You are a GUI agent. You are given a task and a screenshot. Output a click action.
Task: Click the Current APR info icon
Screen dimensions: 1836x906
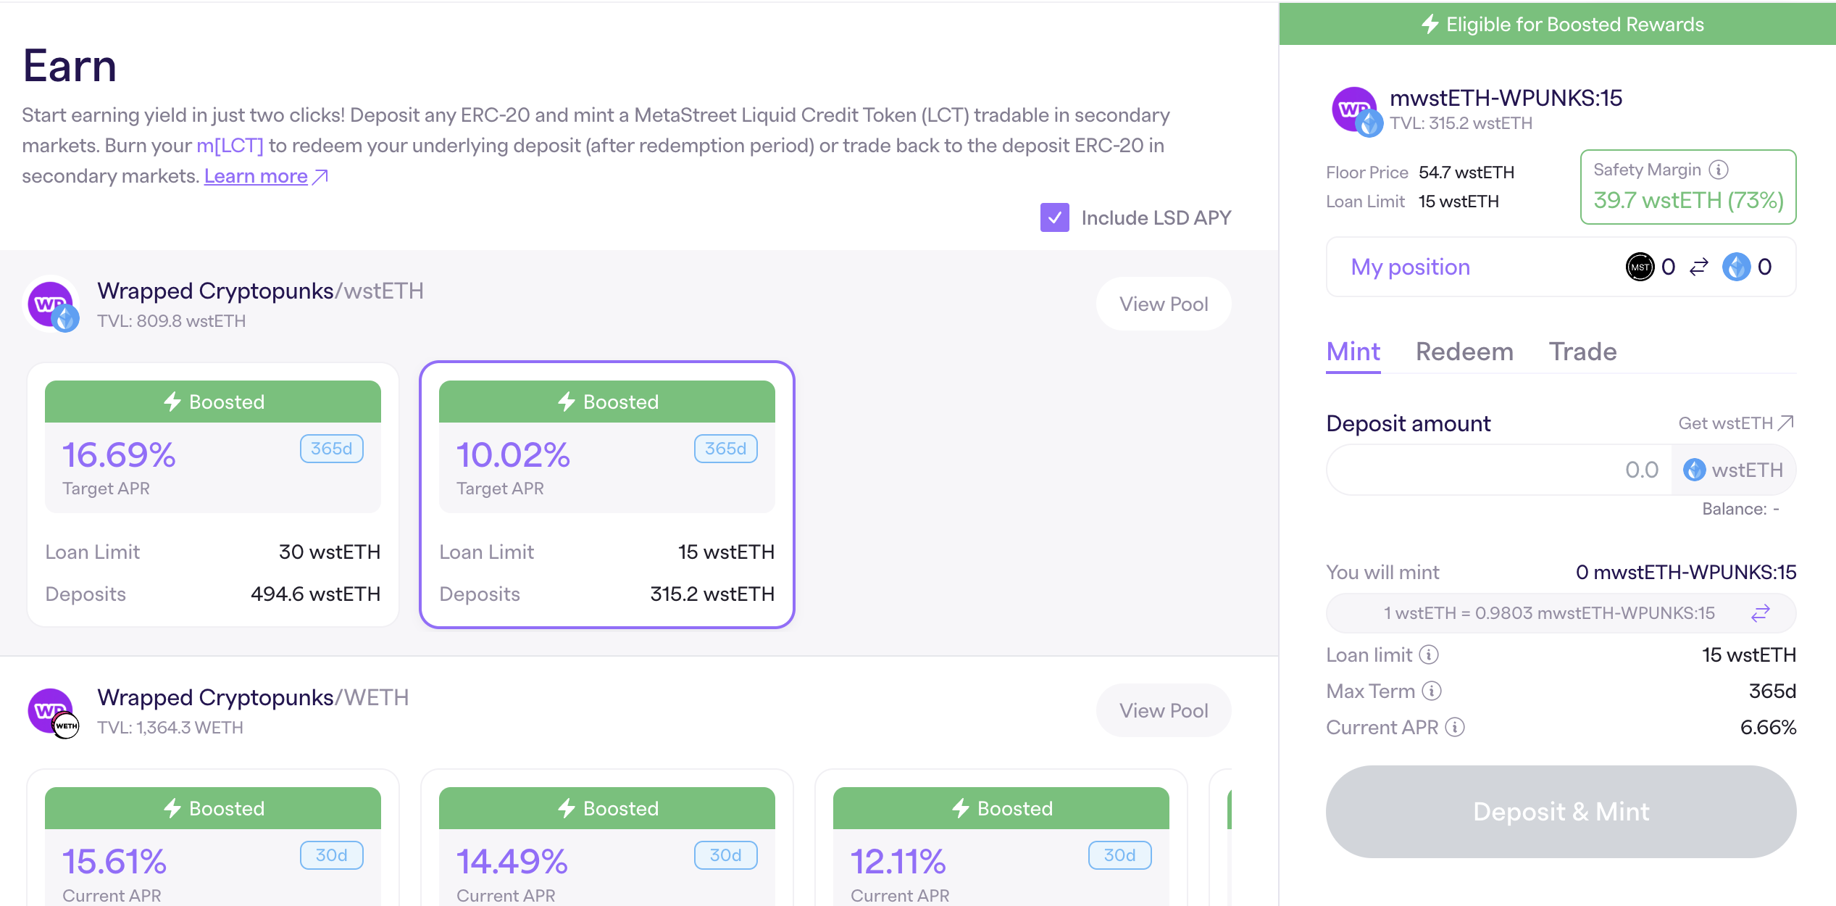[1455, 727]
